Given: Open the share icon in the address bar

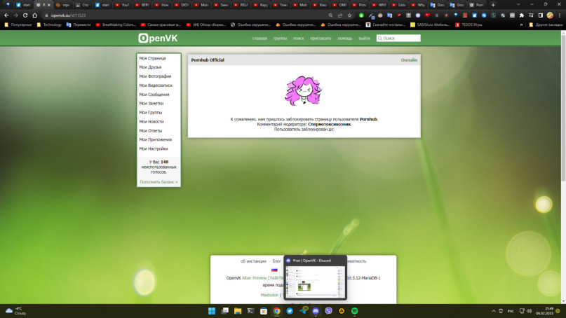Looking at the screenshot, I should pyautogui.click(x=340, y=15).
